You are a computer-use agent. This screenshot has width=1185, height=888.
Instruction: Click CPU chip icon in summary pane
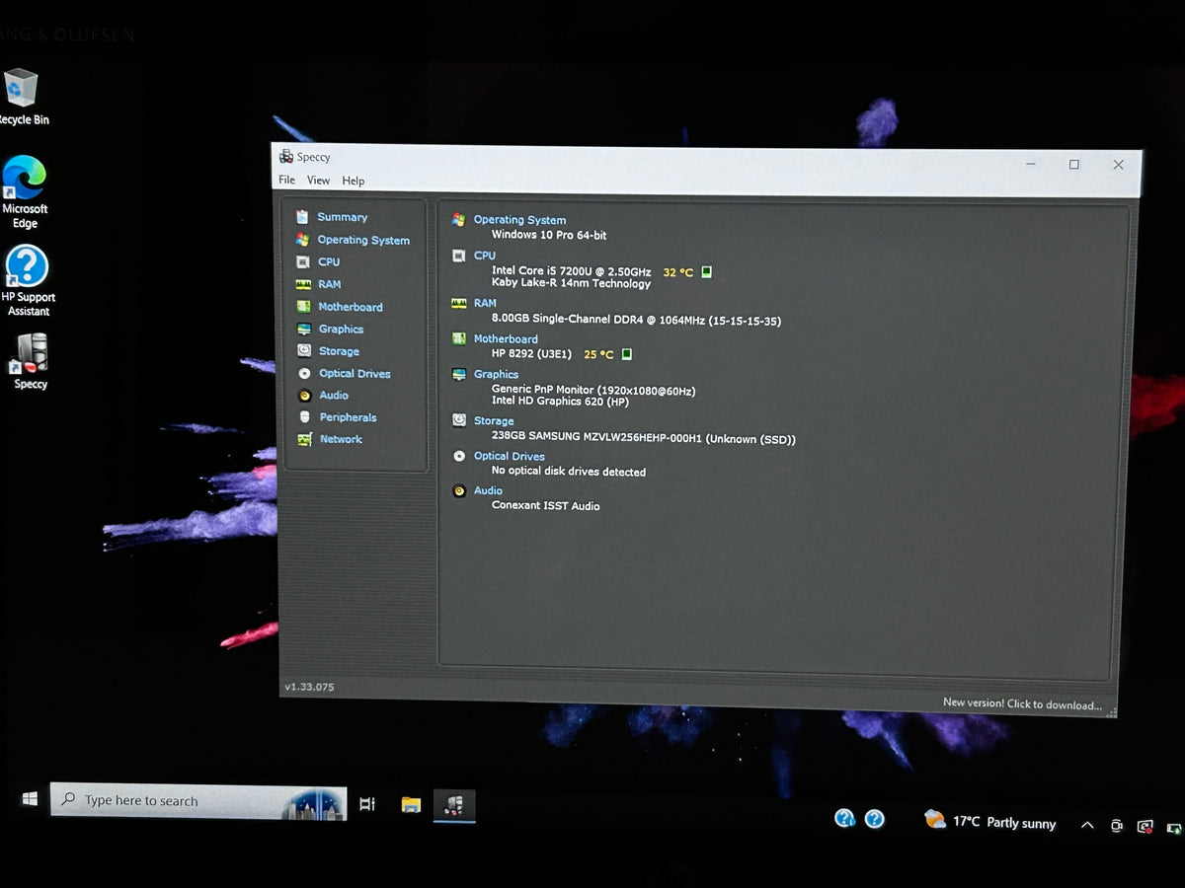458,256
